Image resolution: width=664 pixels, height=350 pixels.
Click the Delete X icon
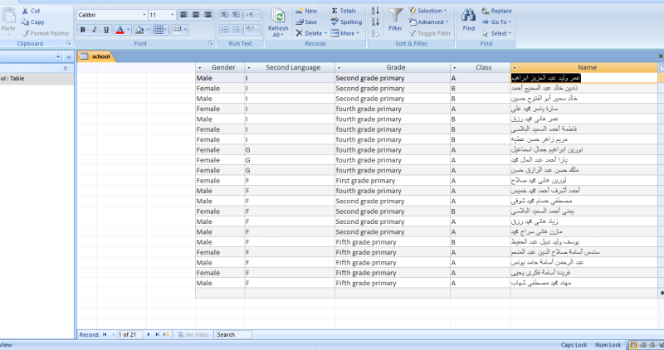(299, 33)
